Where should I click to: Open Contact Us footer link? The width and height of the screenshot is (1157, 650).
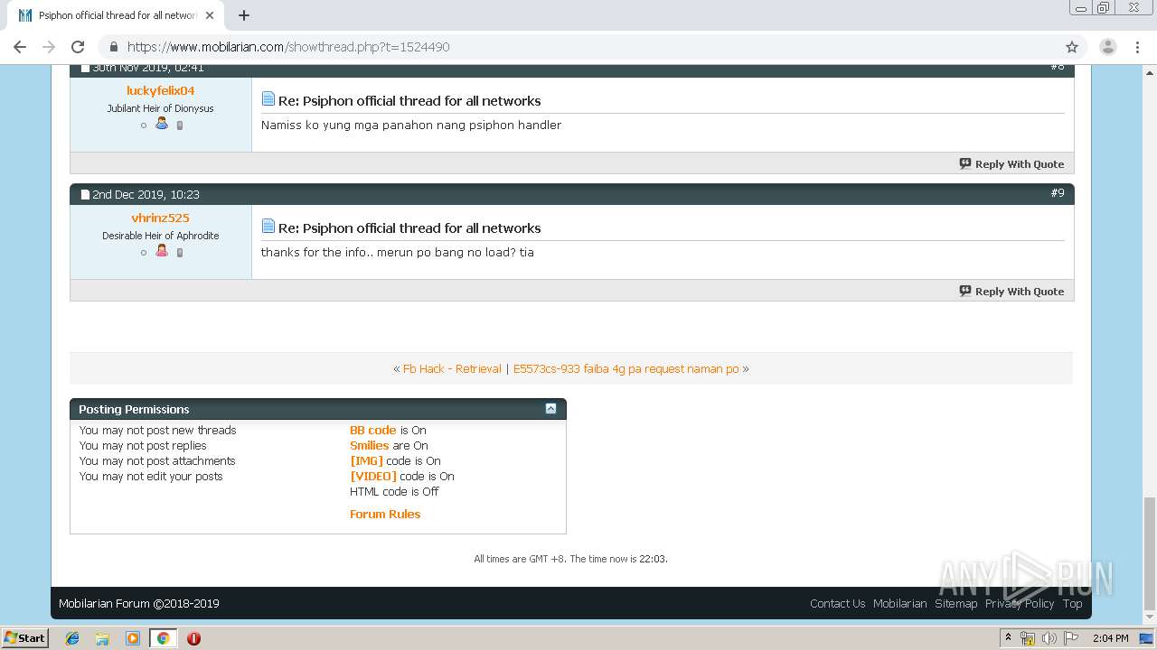[x=838, y=604]
